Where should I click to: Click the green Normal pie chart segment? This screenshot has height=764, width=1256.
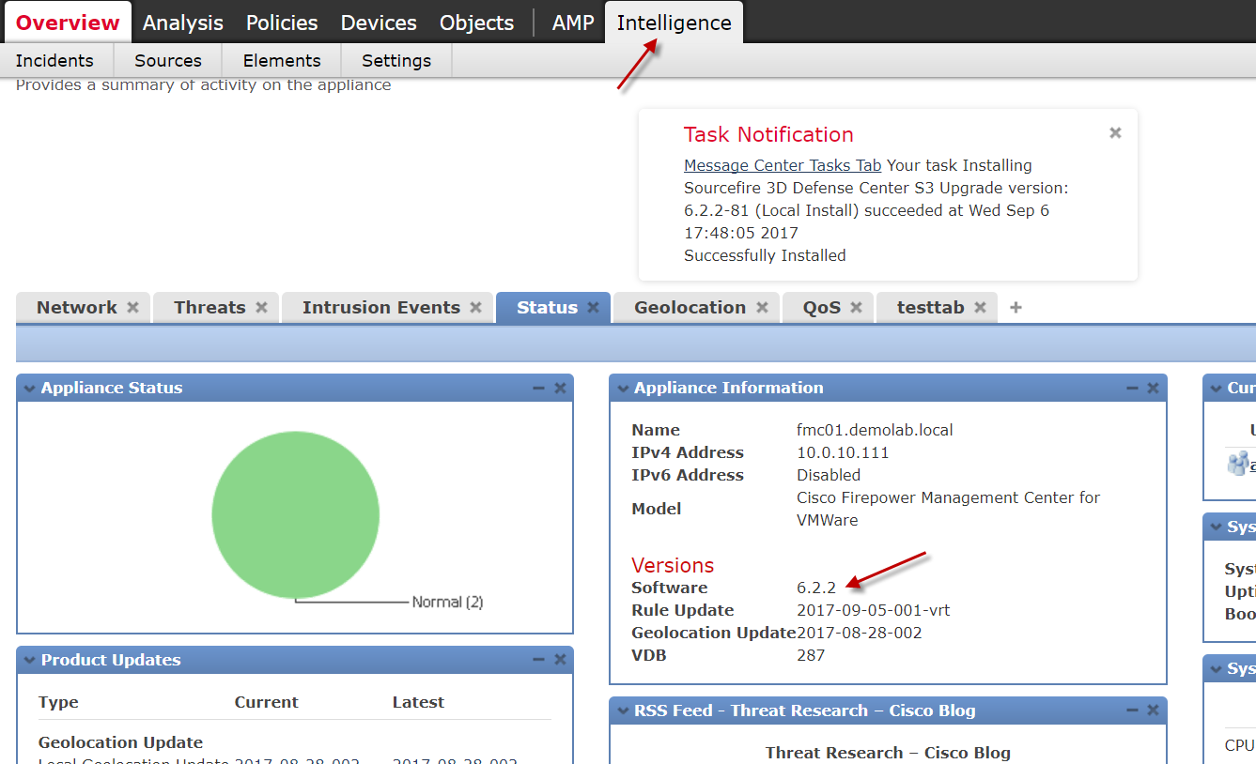[295, 514]
